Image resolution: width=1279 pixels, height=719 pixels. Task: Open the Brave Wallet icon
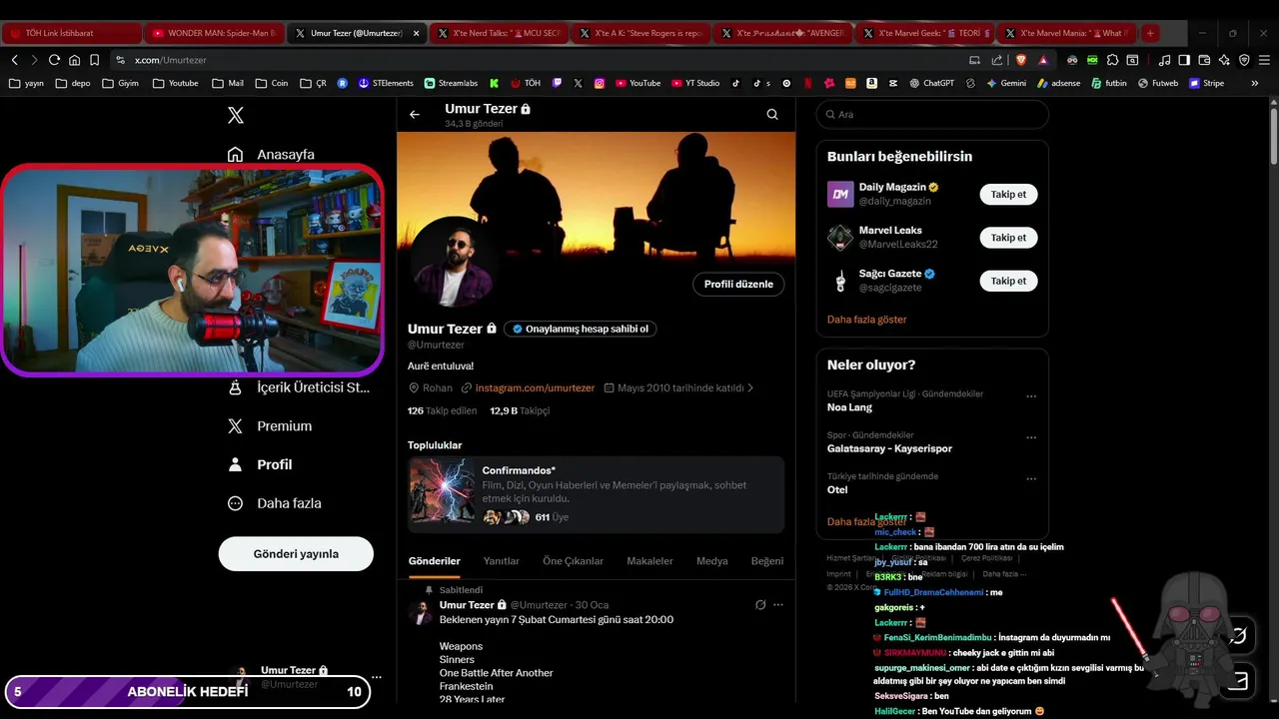coord(1204,60)
